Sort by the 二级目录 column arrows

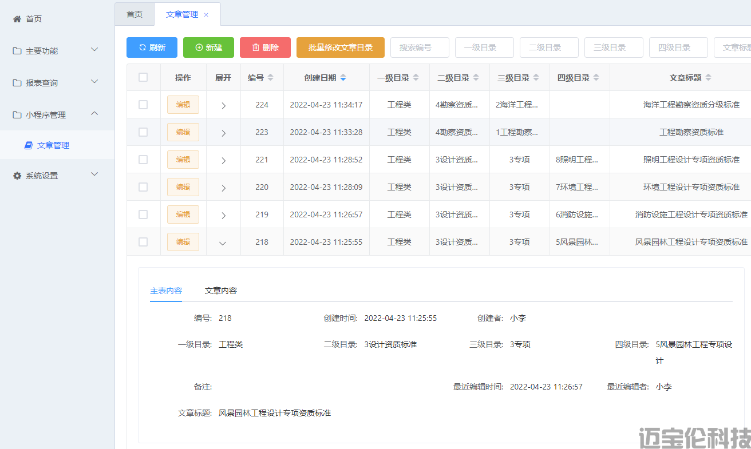click(x=476, y=78)
